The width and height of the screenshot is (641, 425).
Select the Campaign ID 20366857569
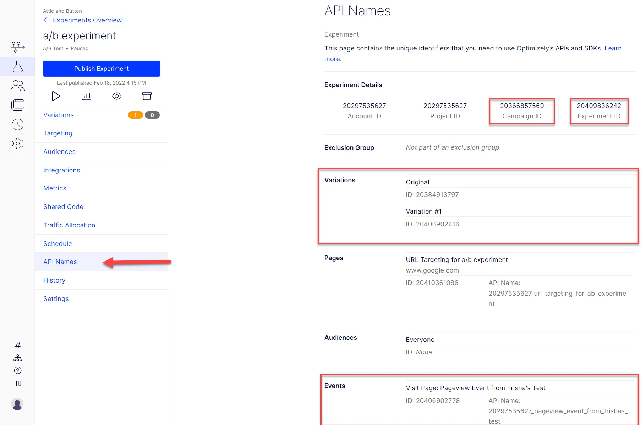[x=522, y=106]
